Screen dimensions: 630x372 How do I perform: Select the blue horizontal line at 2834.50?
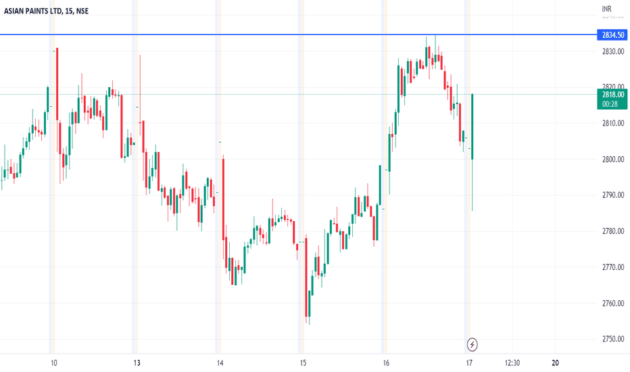(299, 34)
